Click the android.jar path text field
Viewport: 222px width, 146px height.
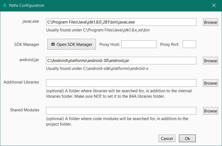click(121, 61)
